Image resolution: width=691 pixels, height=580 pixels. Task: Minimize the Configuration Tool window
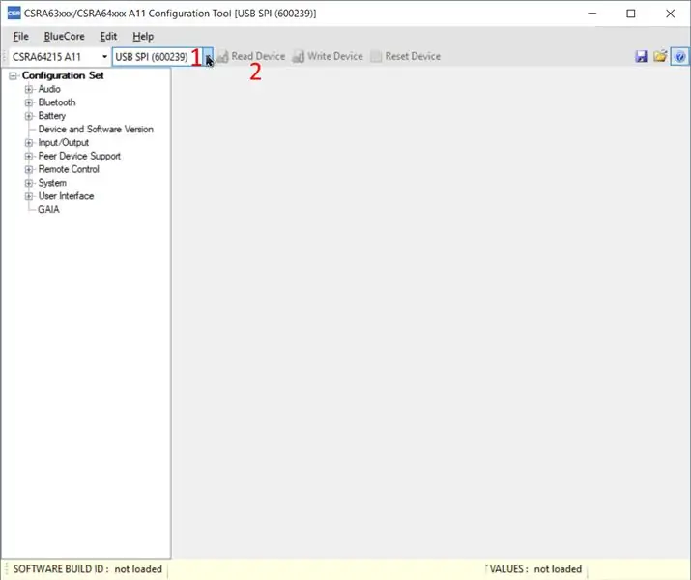[592, 14]
